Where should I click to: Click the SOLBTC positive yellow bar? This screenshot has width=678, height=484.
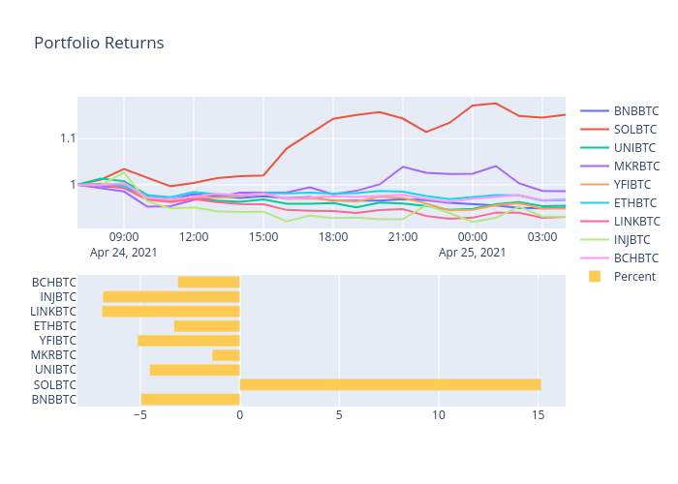point(389,384)
